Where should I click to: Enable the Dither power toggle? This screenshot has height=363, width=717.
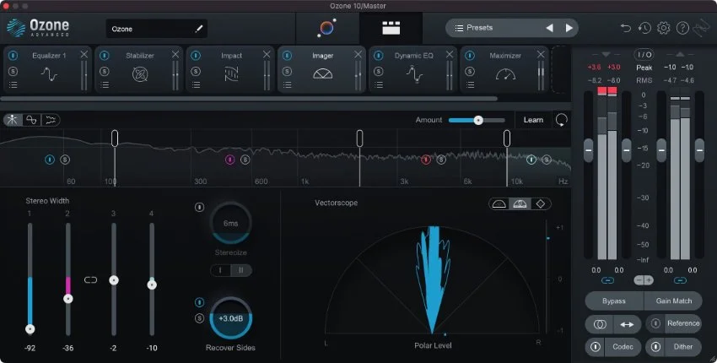[x=655, y=347]
